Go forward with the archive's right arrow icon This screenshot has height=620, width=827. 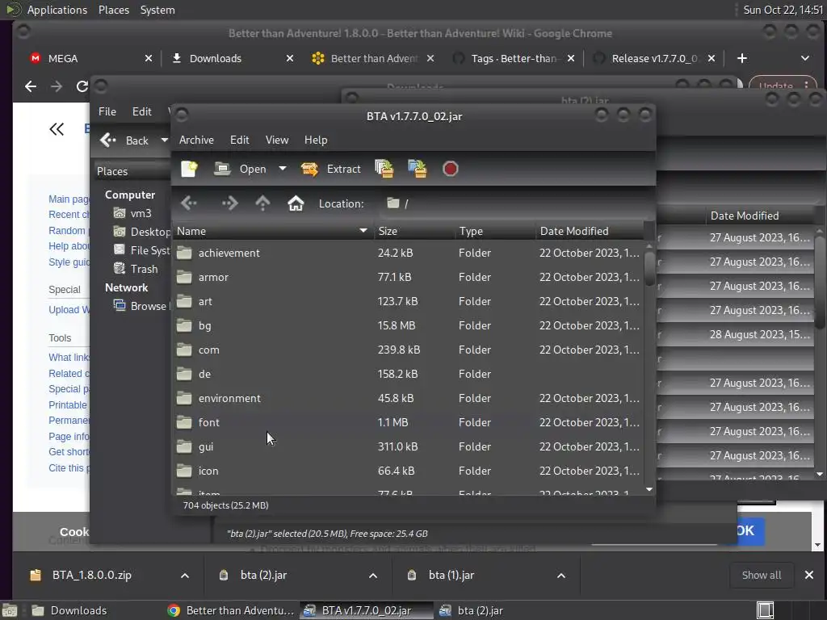tap(229, 203)
